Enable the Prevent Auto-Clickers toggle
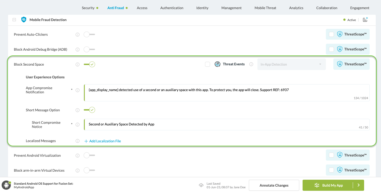381x193 pixels. click(x=89, y=35)
